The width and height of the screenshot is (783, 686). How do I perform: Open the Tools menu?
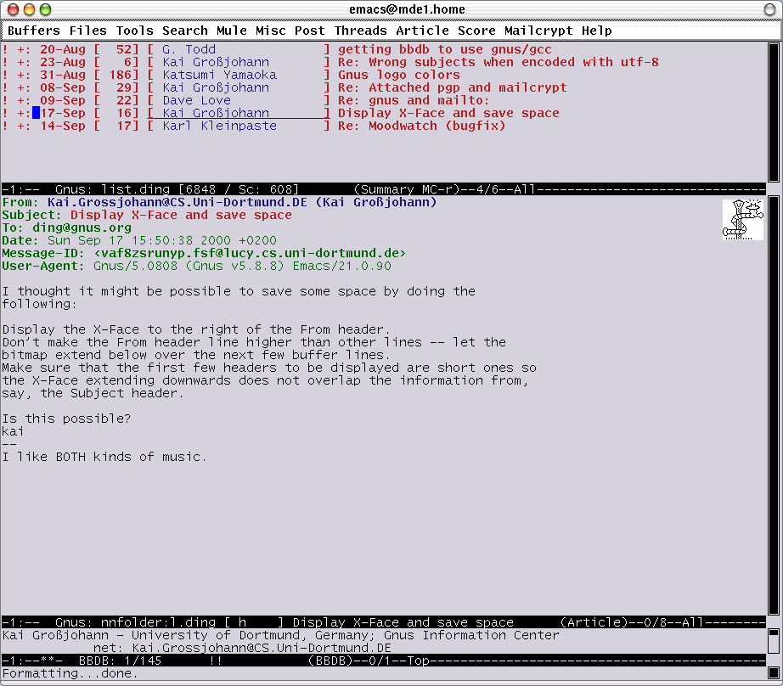point(134,31)
